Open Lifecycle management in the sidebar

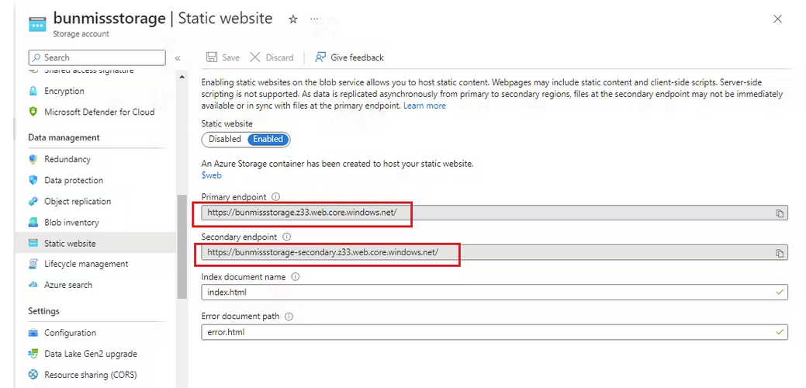click(x=86, y=264)
